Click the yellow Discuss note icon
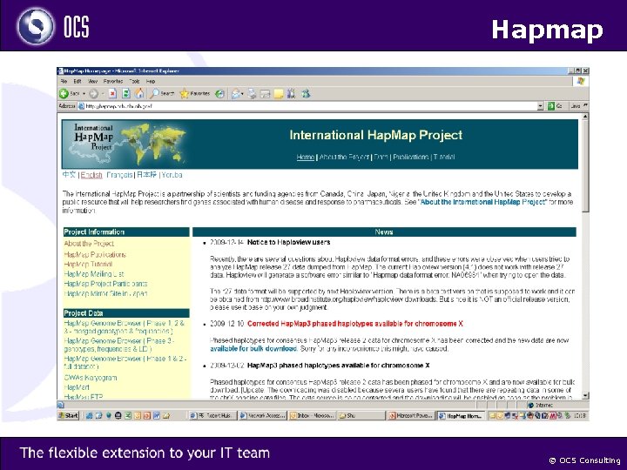627x470 pixels. pyautogui.click(x=279, y=94)
